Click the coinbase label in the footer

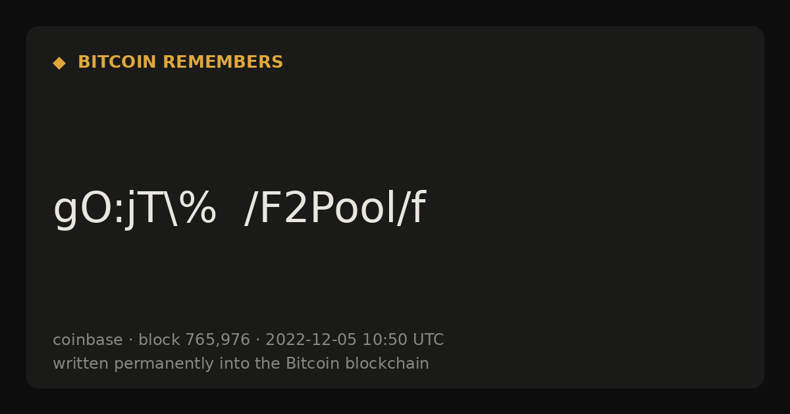coord(88,340)
